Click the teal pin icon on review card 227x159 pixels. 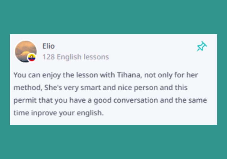tap(202, 46)
